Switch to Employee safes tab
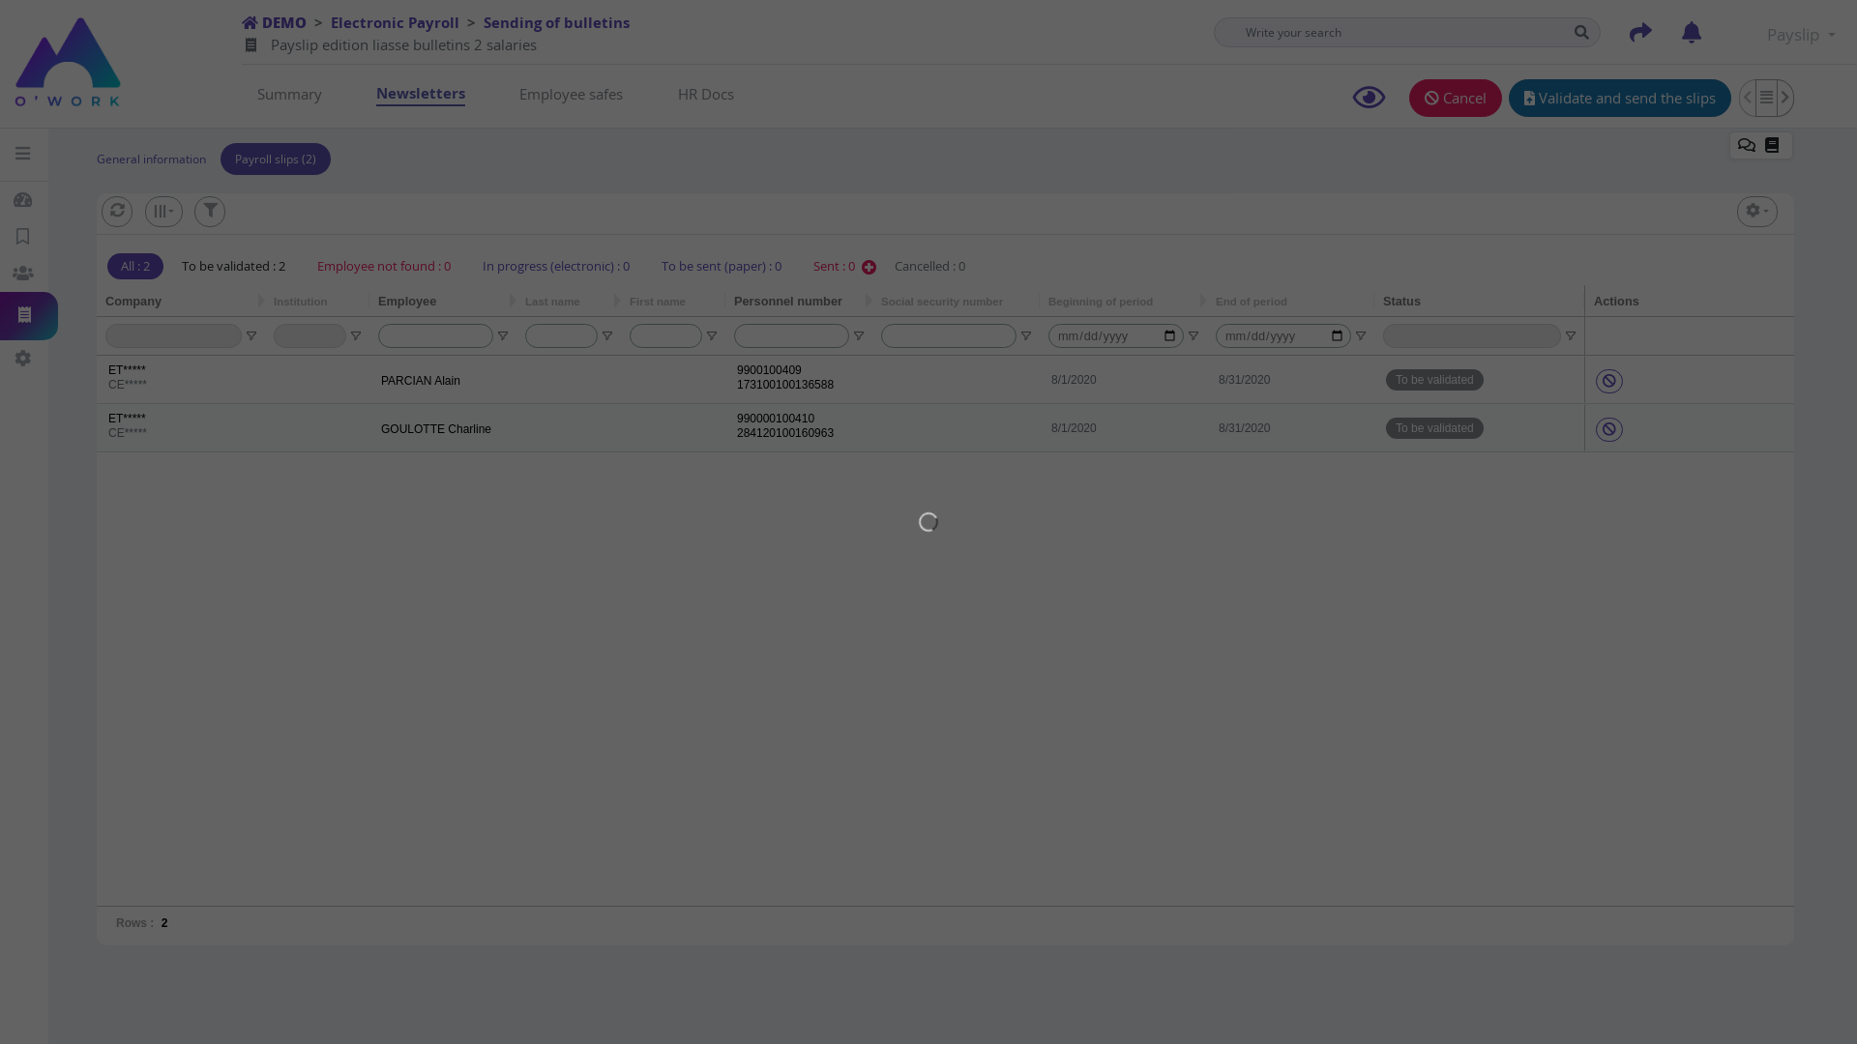Viewport: 1857px width, 1044px height. 571,95
